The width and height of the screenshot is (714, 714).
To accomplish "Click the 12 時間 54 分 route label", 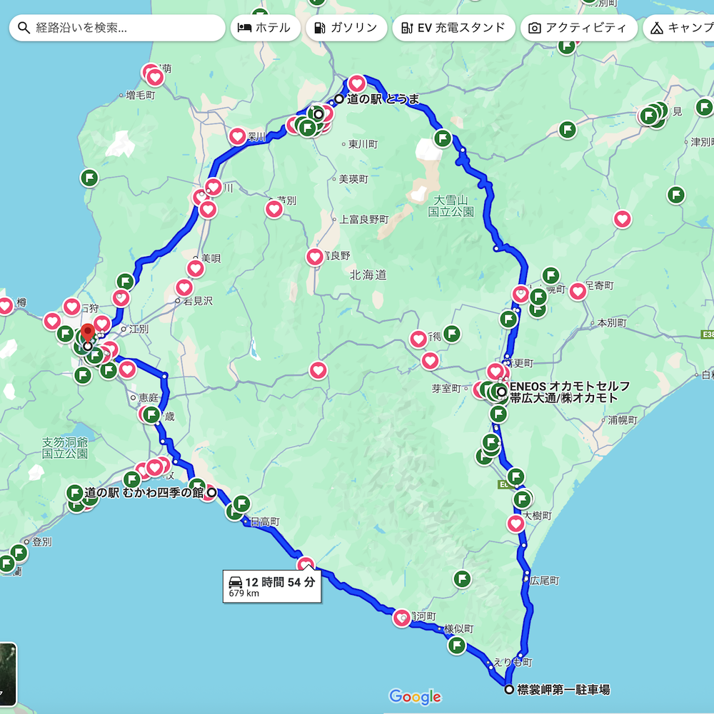I will 271,586.
